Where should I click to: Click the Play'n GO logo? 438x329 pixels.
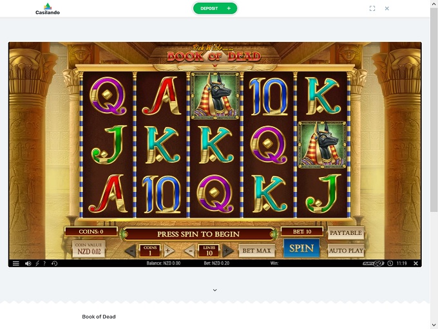373,263
